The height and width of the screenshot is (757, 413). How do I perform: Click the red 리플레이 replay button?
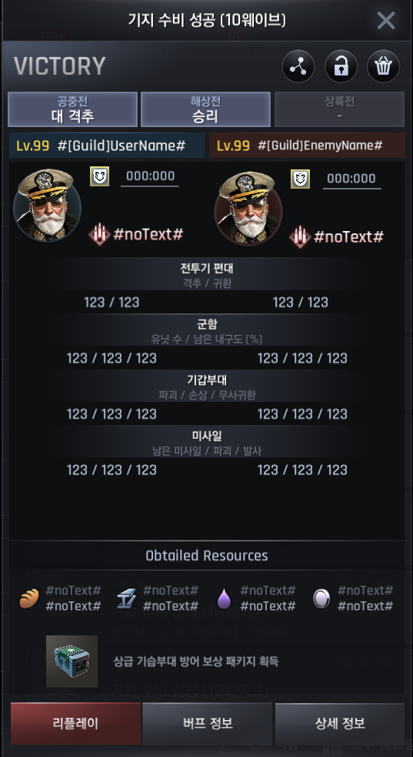point(75,723)
